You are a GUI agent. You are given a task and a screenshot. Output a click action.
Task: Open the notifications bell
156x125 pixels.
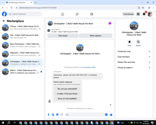pyautogui.click(x=144, y=14)
